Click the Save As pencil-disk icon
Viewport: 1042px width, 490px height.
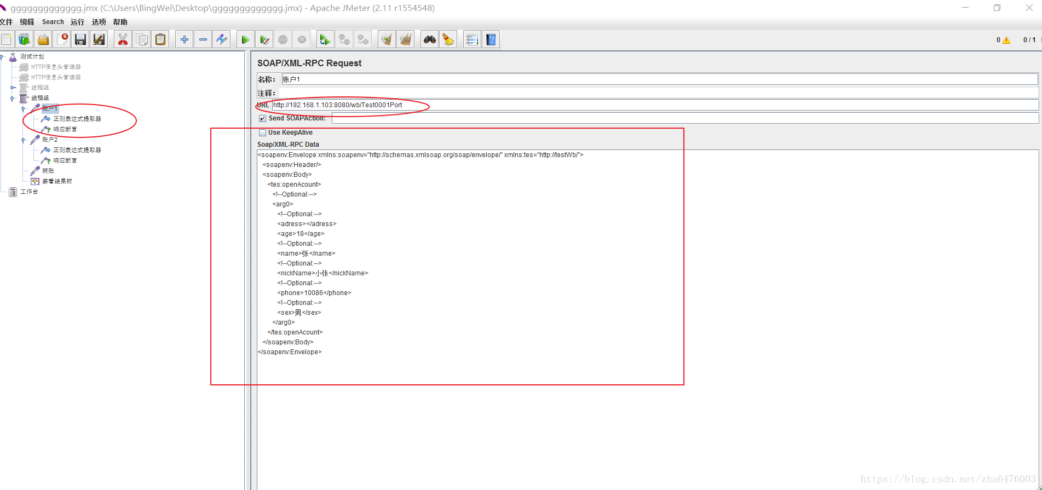click(x=99, y=39)
